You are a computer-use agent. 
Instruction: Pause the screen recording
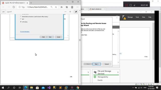click(x=127, y=5)
